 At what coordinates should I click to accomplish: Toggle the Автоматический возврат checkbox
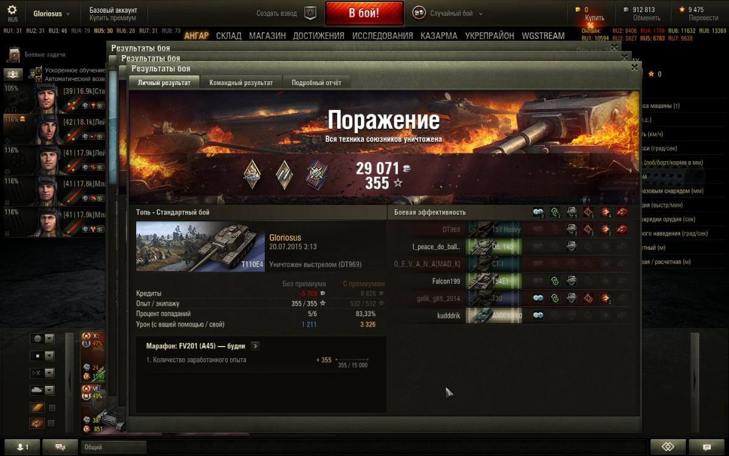pyautogui.click(x=39, y=79)
